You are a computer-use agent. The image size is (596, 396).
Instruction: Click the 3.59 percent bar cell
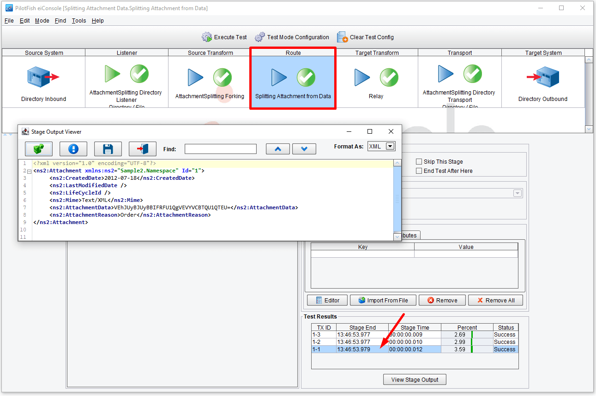(x=467, y=349)
